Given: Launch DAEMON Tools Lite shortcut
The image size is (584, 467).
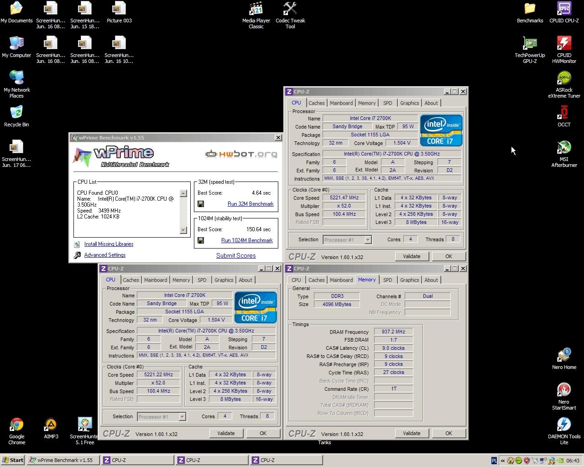Looking at the screenshot, I should coord(564,431).
